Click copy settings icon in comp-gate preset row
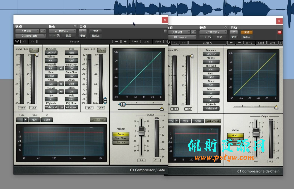This screenshot has width=294, height=189. tap(58, 36)
